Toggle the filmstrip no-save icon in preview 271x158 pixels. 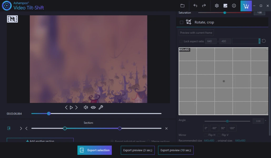pos(12,19)
